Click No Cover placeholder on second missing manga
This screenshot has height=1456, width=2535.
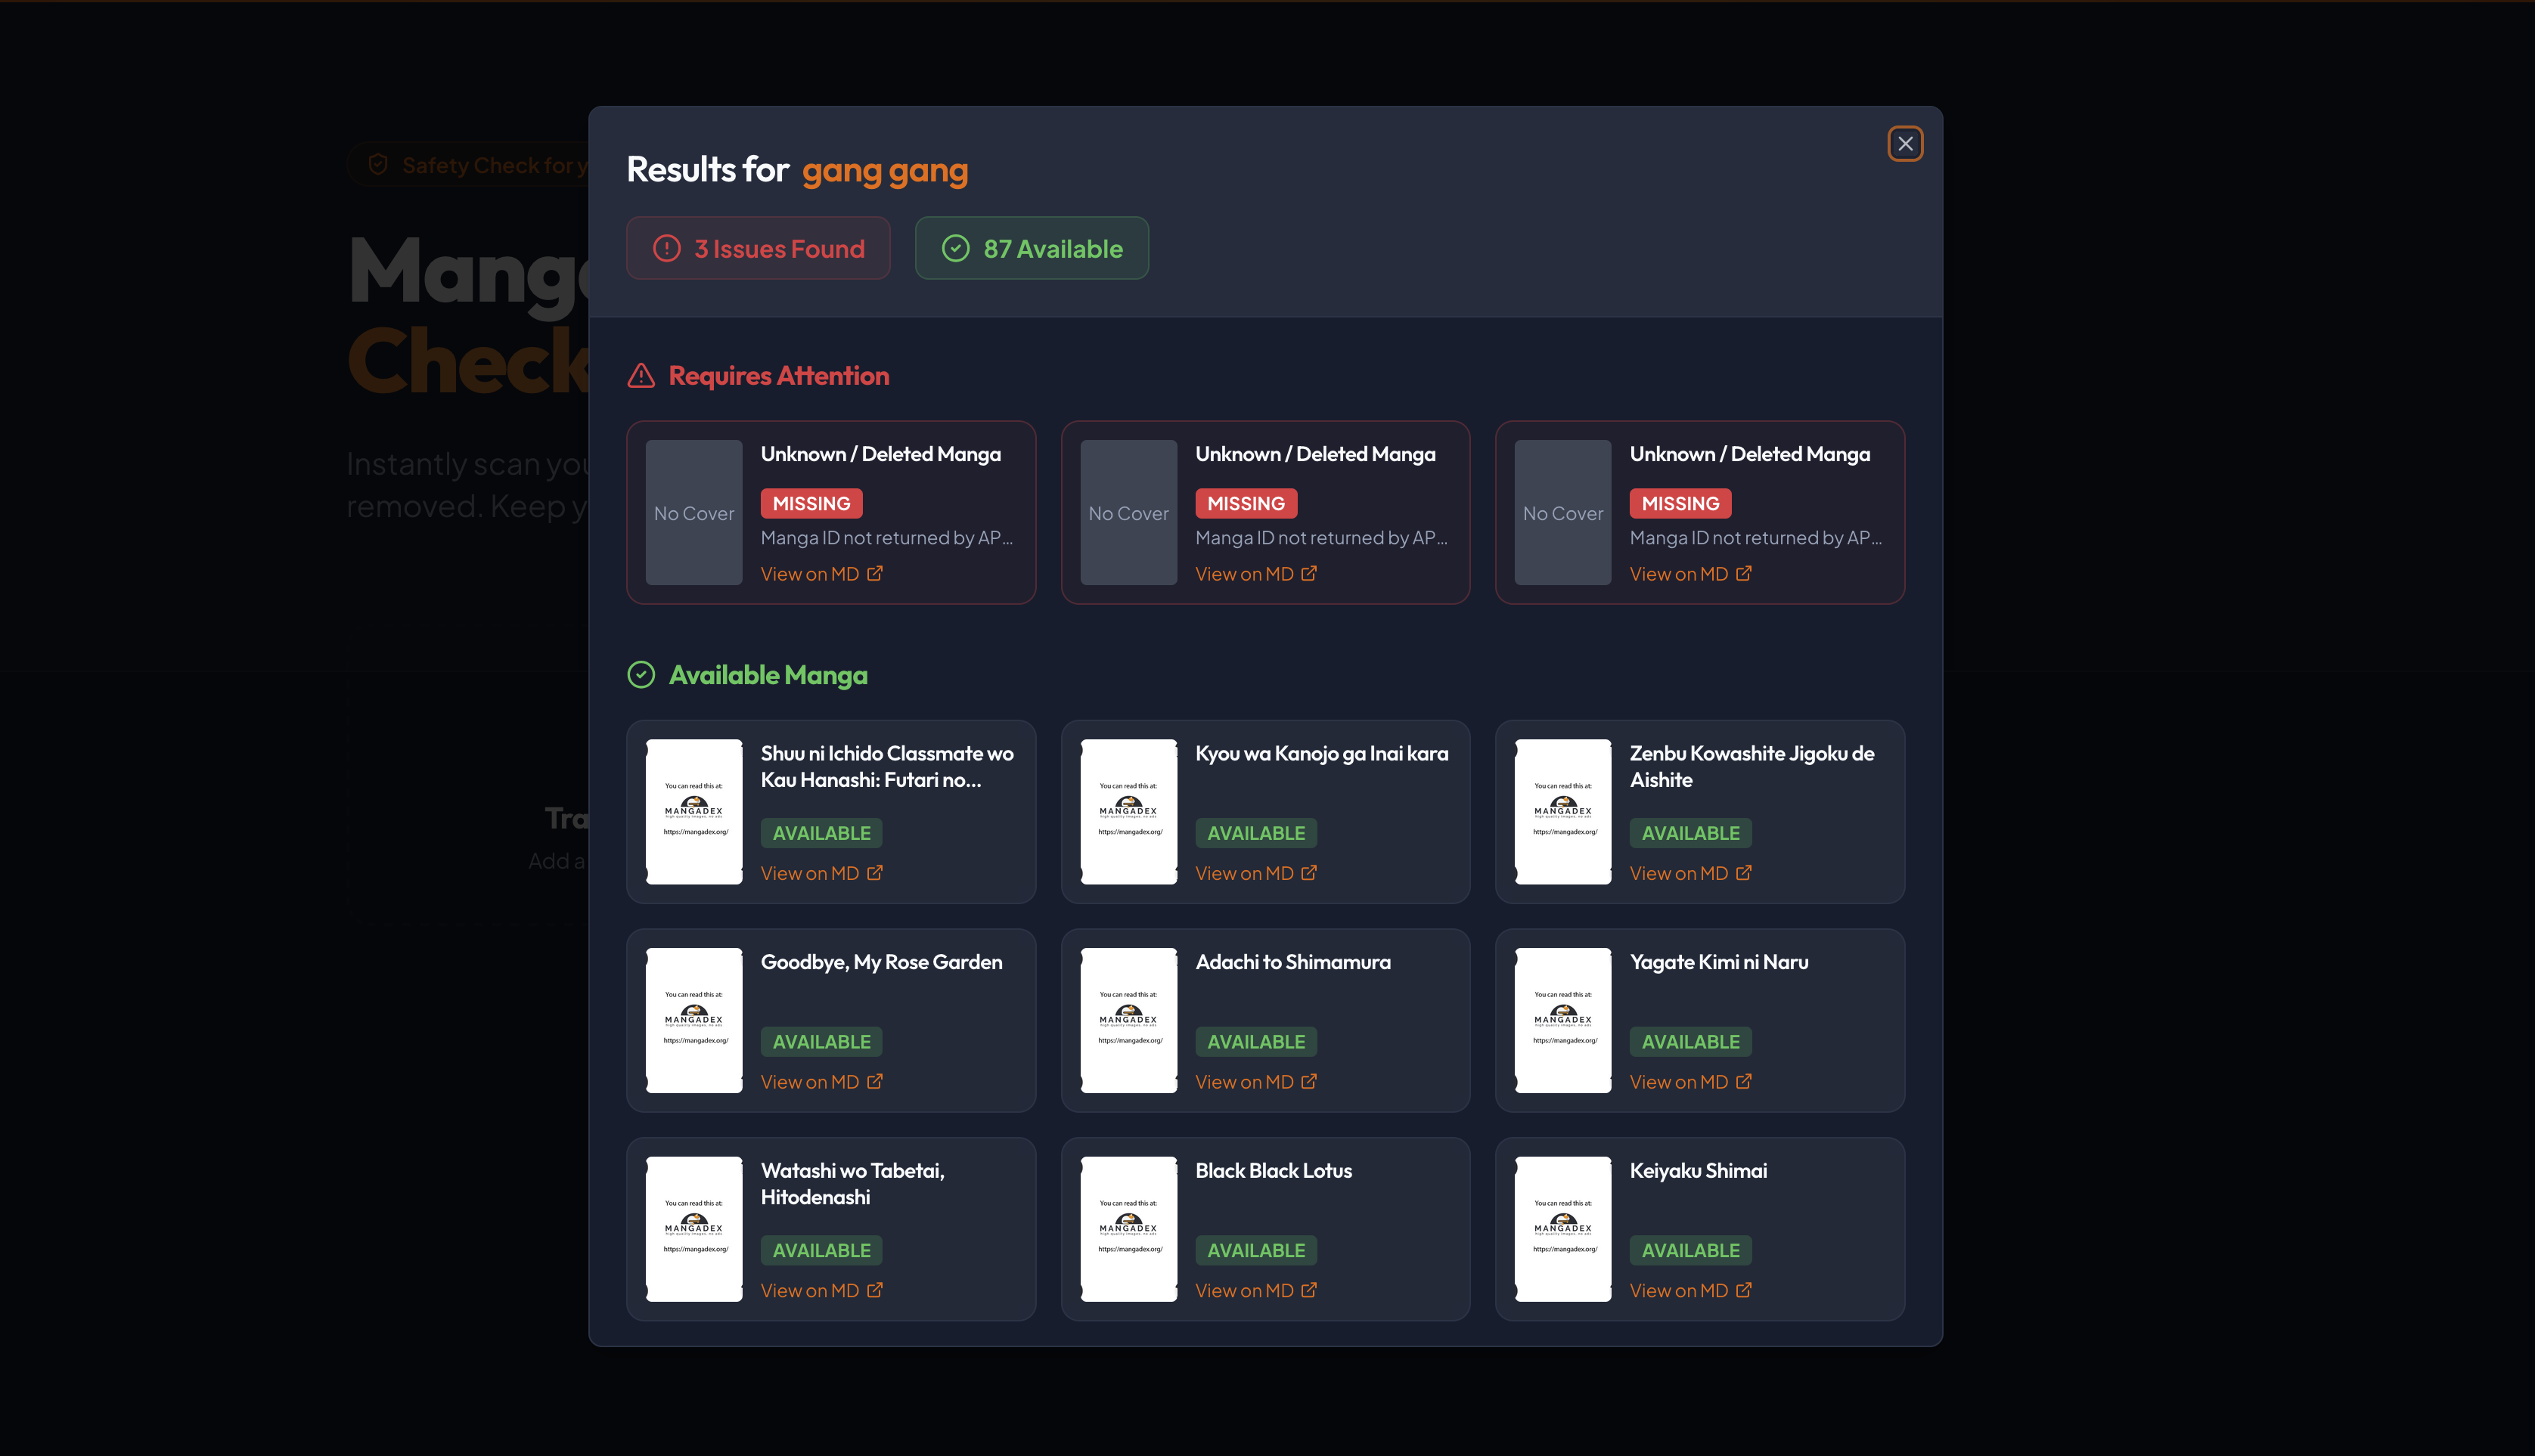1128,512
